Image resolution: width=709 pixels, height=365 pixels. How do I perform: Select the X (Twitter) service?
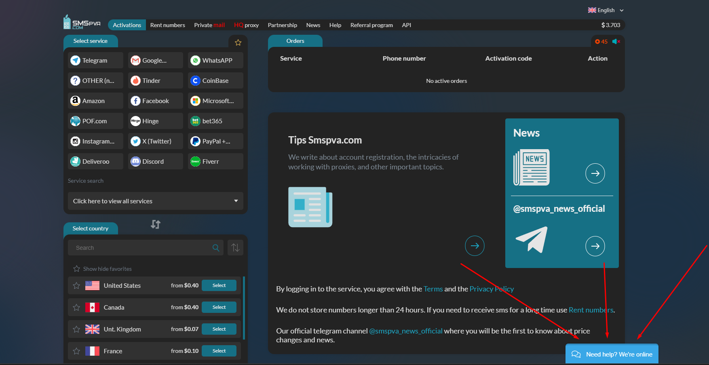click(x=156, y=141)
